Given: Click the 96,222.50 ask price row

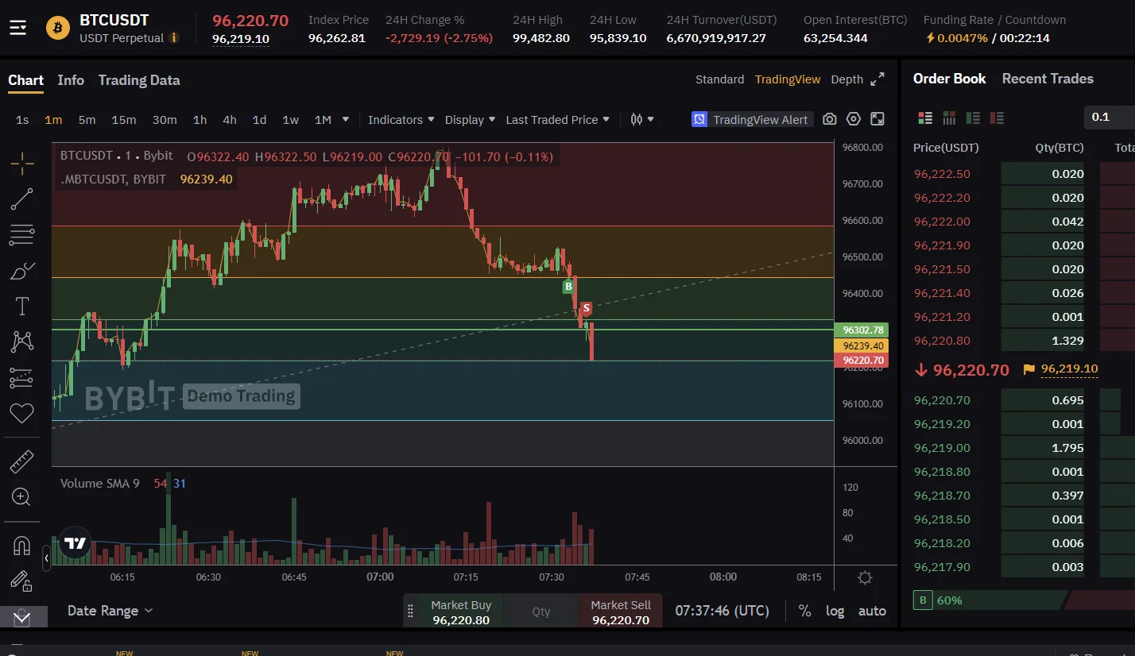Looking at the screenshot, I should (1024, 174).
